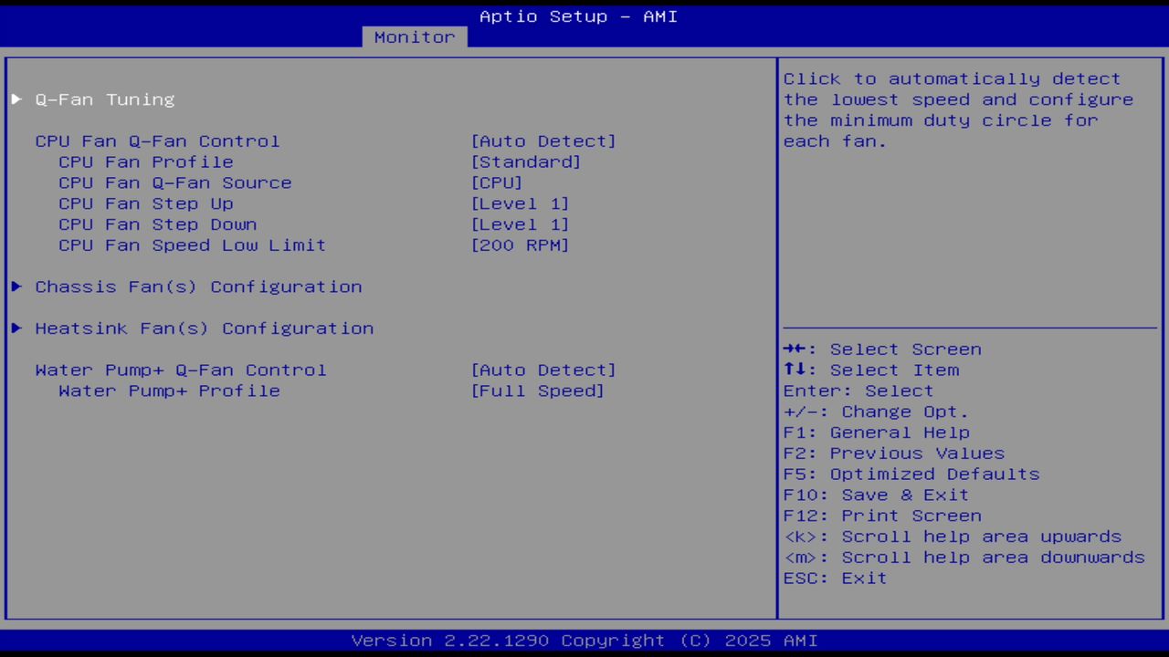
Task: Open the CPU Fan Q-Fan Control selector
Action: coord(543,141)
